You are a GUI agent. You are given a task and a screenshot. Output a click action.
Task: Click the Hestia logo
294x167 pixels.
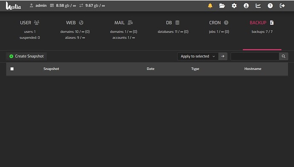click(x=13, y=6)
